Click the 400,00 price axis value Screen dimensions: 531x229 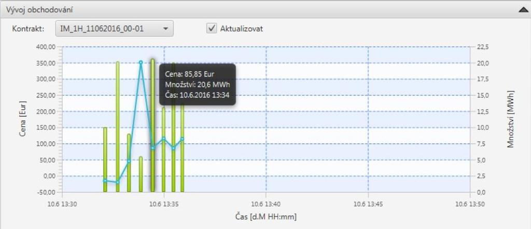(45, 47)
